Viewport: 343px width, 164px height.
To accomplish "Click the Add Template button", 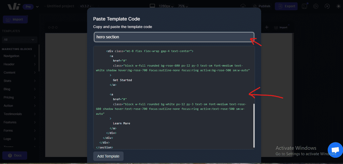I will click(108, 156).
